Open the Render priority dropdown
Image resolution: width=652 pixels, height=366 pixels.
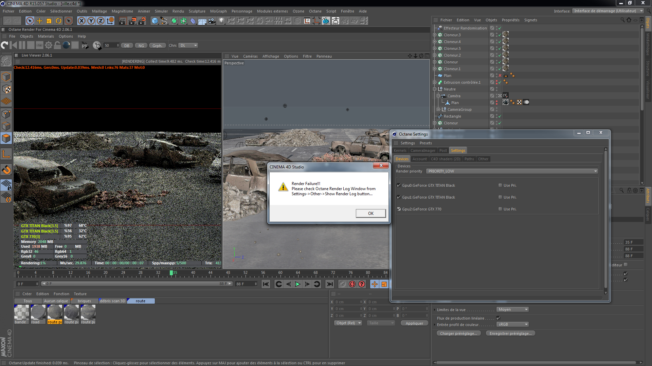coord(512,171)
